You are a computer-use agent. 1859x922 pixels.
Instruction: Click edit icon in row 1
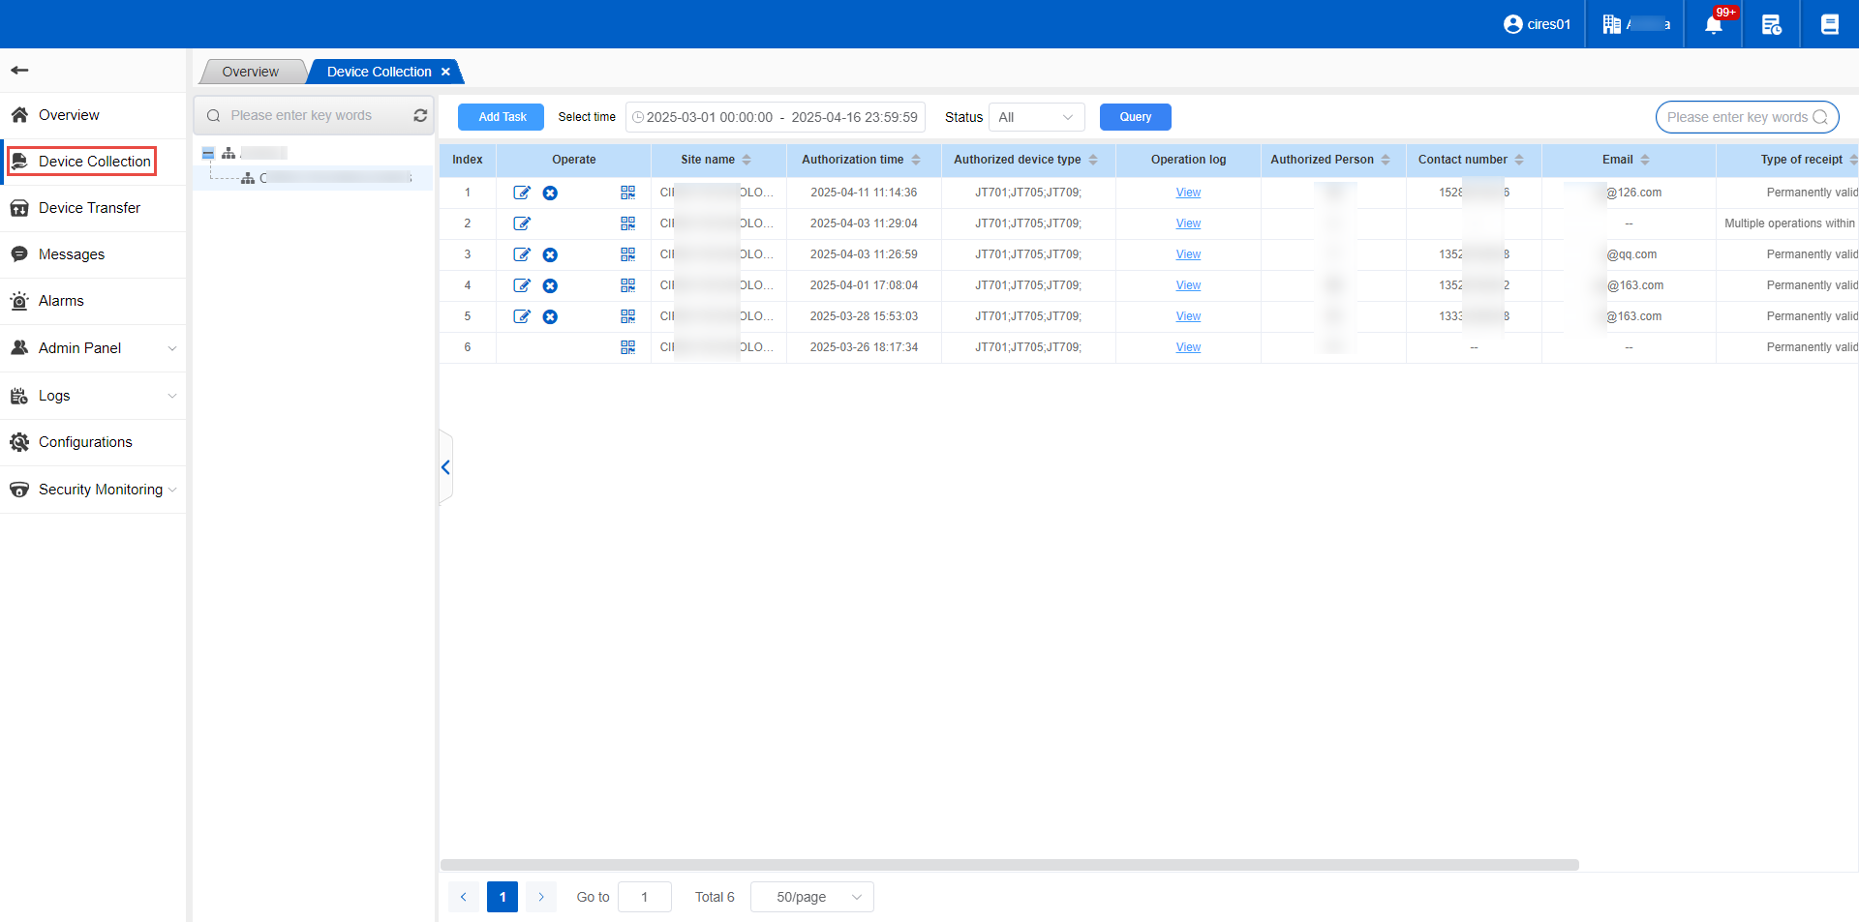click(522, 193)
